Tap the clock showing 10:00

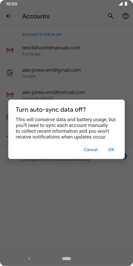click(11, 4)
